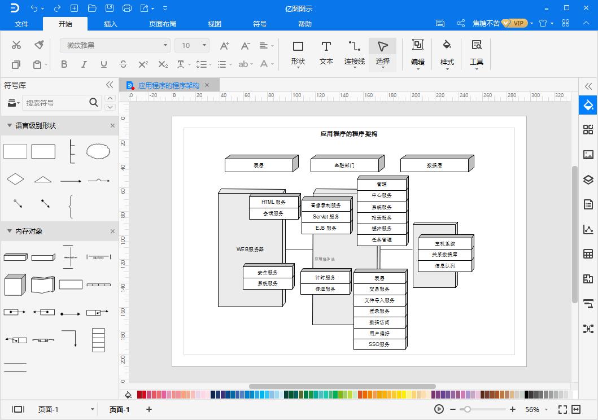Toggle Underline text formatting
The width and height of the screenshot is (598, 420).
[103, 64]
